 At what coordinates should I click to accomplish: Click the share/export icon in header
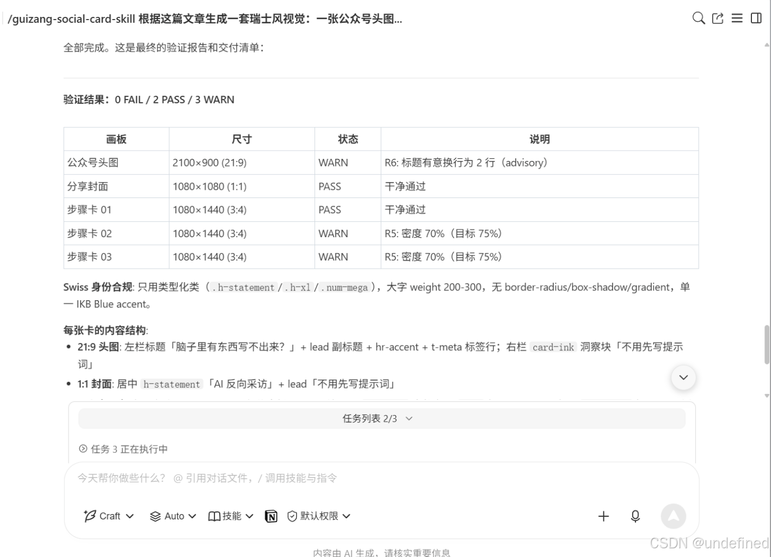[x=718, y=18]
